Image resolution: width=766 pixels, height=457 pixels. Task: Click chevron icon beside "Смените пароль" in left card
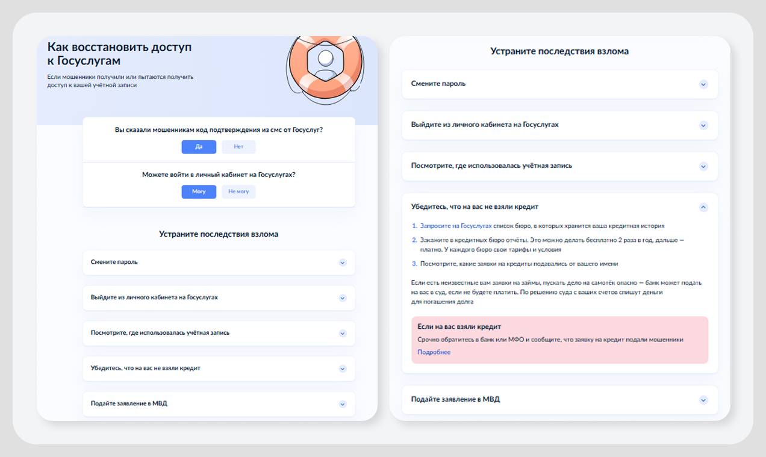click(343, 263)
